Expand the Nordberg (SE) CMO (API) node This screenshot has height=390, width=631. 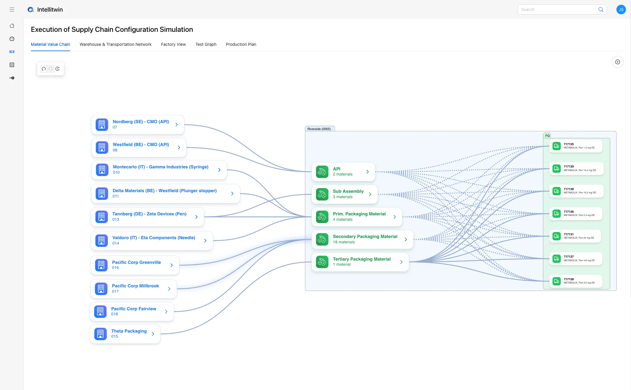point(177,124)
